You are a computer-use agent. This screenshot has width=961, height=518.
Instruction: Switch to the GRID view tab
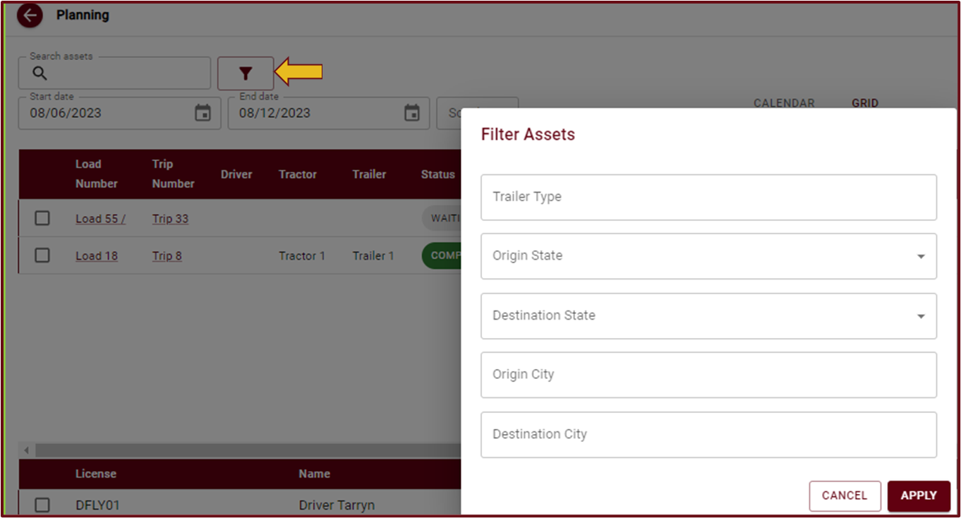tap(864, 103)
